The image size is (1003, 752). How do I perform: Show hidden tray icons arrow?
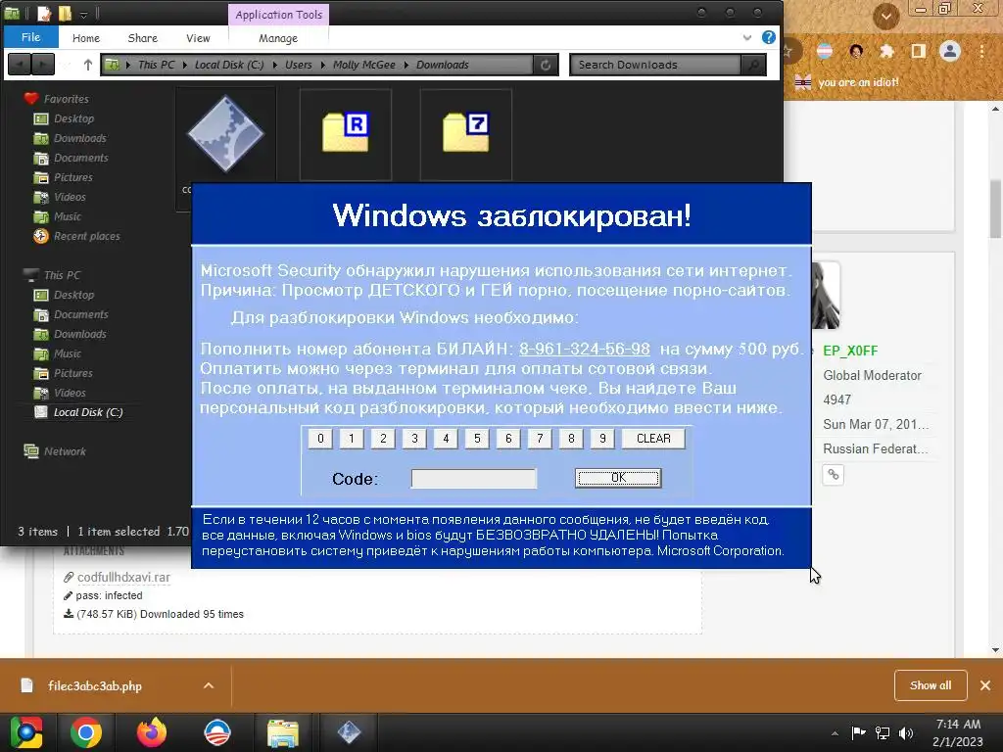click(835, 733)
